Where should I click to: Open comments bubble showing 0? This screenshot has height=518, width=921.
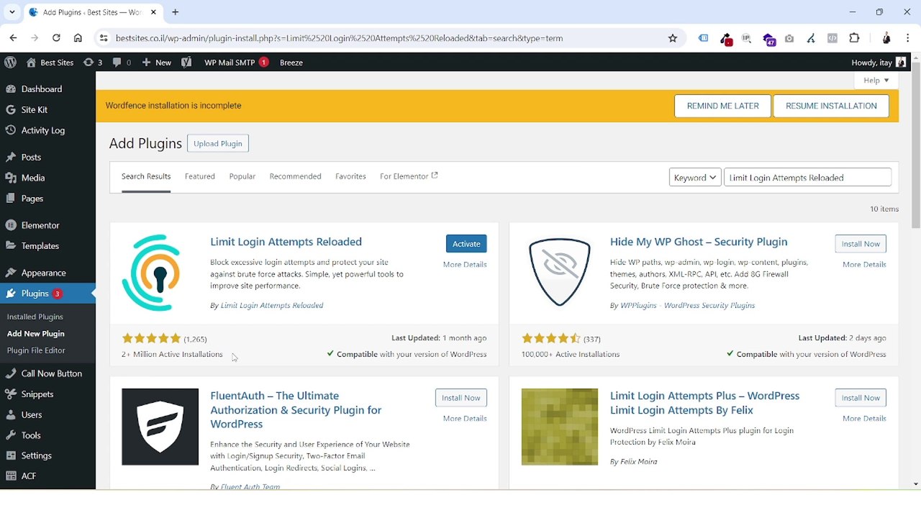pos(122,63)
